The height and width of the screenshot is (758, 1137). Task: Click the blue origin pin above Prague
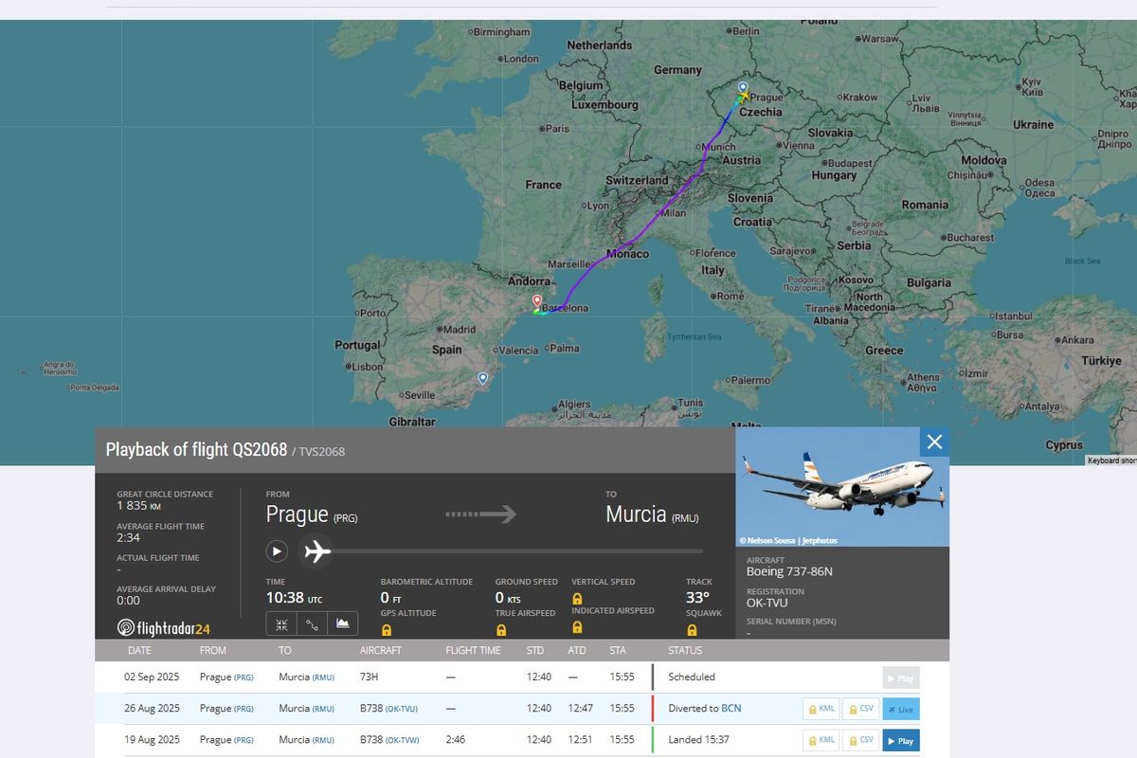pos(742,87)
